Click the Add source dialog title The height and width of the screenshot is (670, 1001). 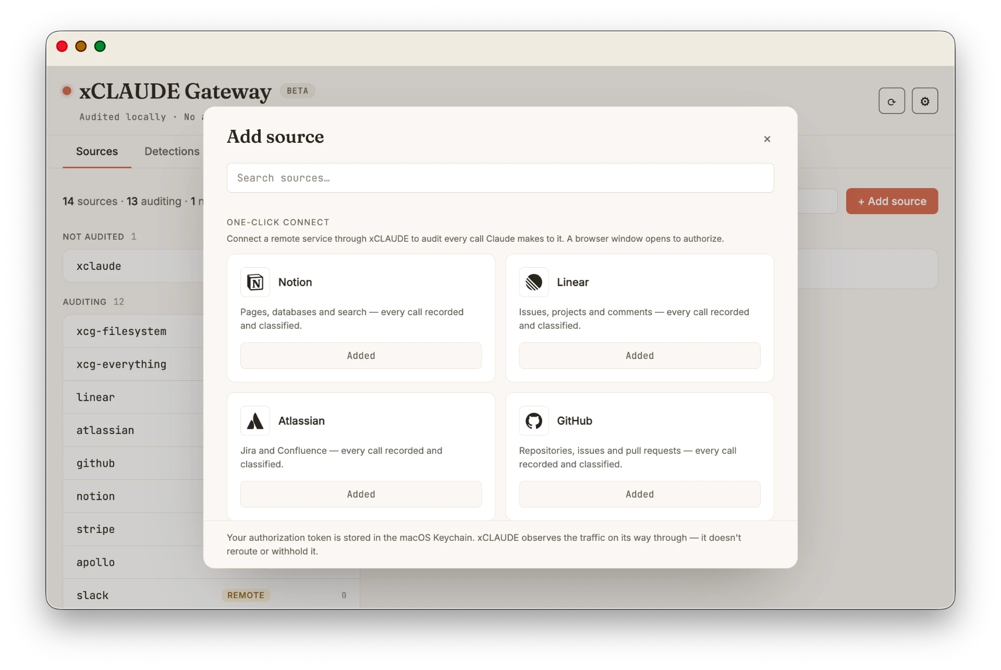pyautogui.click(x=275, y=137)
